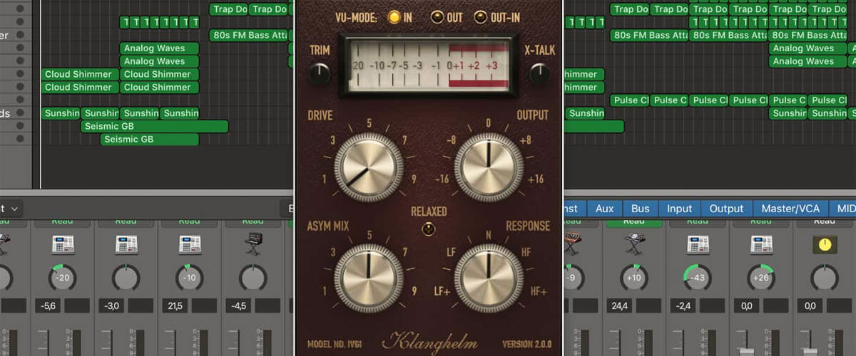
Task: Click the ASYM MIX knob
Action: (x=369, y=278)
